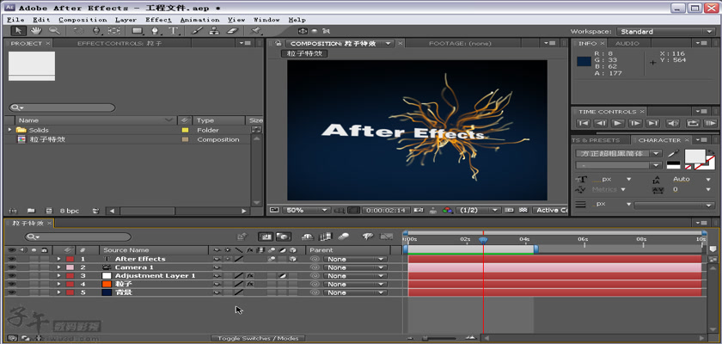722x344 pixels.
Task: Click the 8 bpc color depth button
Action: coord(70,211)
